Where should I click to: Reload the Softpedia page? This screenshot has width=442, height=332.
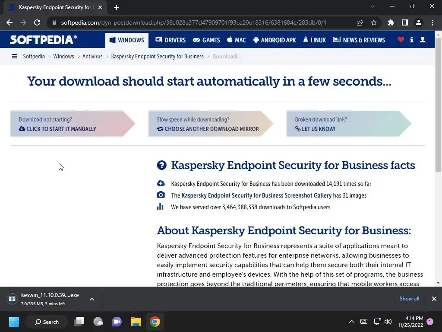point(37,22)
